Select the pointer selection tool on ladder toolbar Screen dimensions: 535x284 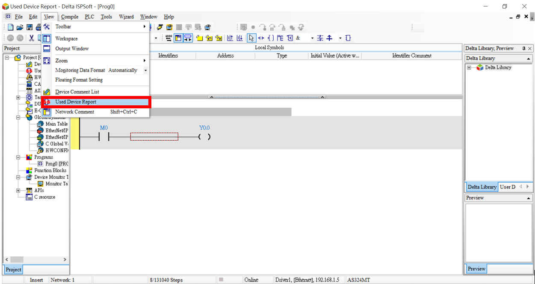pos(251,38)
